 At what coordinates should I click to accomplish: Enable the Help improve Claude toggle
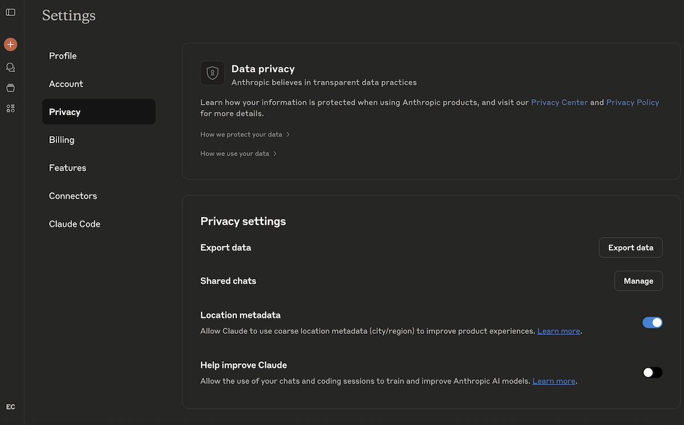tap(652, 373)
